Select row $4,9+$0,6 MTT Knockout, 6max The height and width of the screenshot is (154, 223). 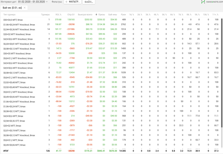tap(111, 68)
